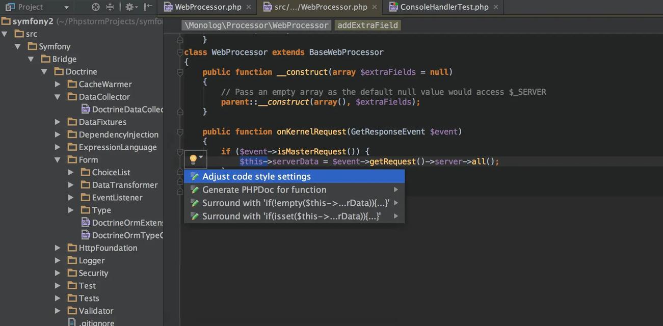Select Surround with if(isset) intention

[x=295, y=216]
